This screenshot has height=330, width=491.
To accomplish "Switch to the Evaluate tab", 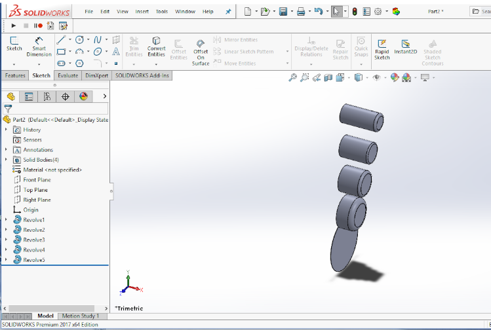I will coord(68,75).
